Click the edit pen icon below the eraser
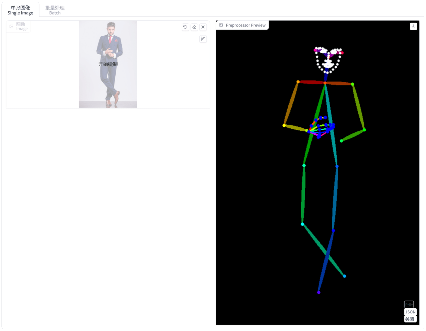 click(203, 39)
